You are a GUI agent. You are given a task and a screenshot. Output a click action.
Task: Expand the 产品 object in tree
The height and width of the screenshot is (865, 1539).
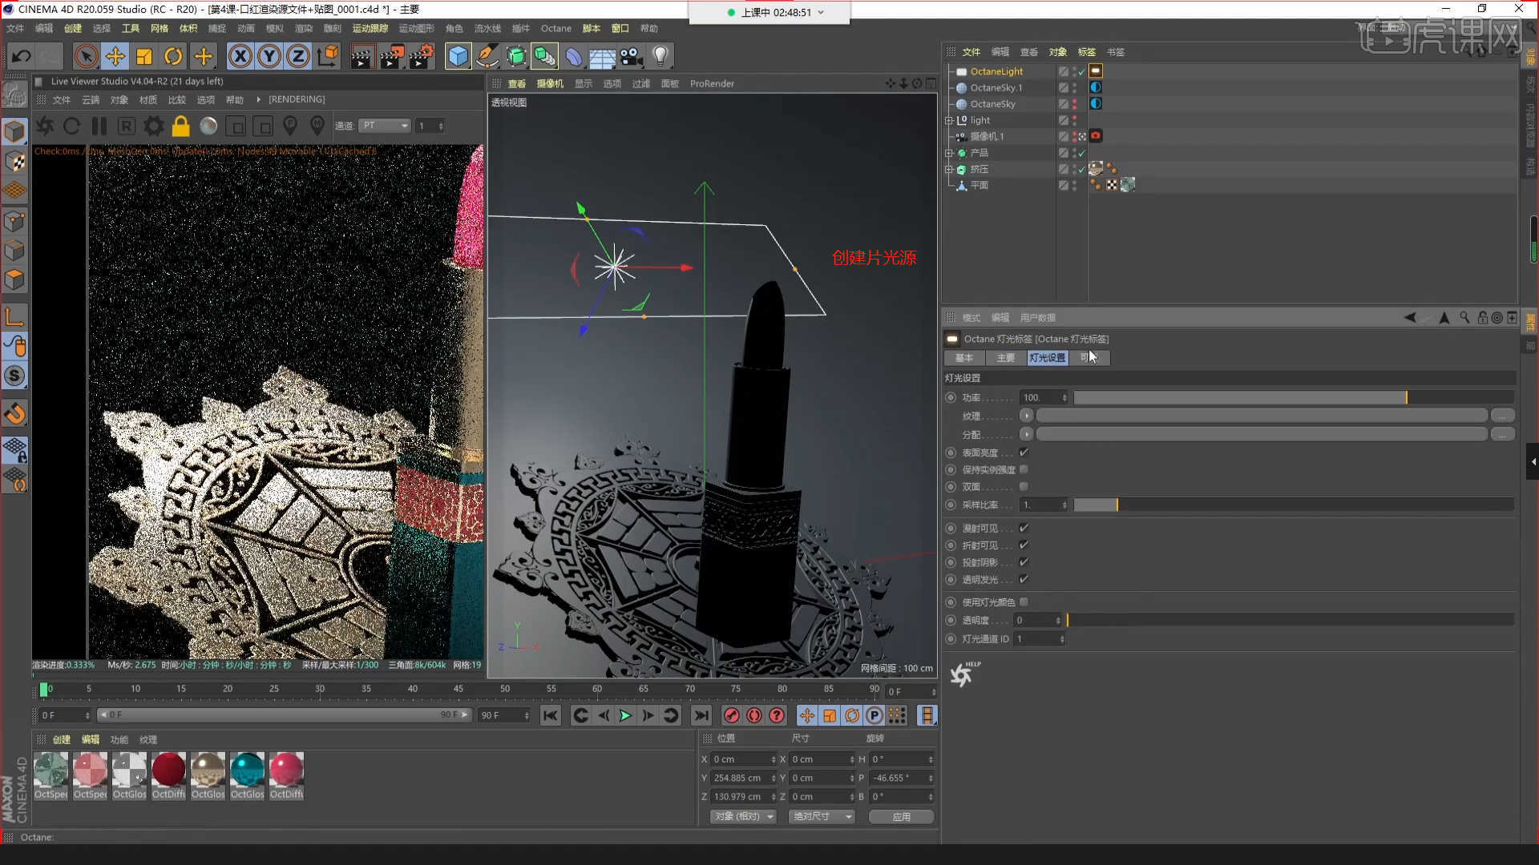click(949, 153)
